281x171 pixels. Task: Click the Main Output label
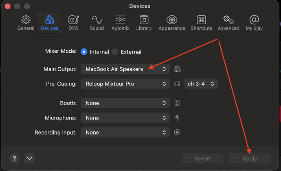click(60, 69)
